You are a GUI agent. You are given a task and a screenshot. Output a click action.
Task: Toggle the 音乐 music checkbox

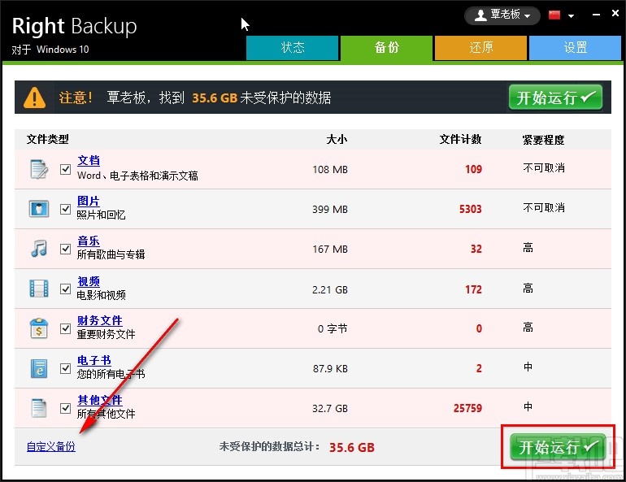pyautogui.click(x=66, y=249)
